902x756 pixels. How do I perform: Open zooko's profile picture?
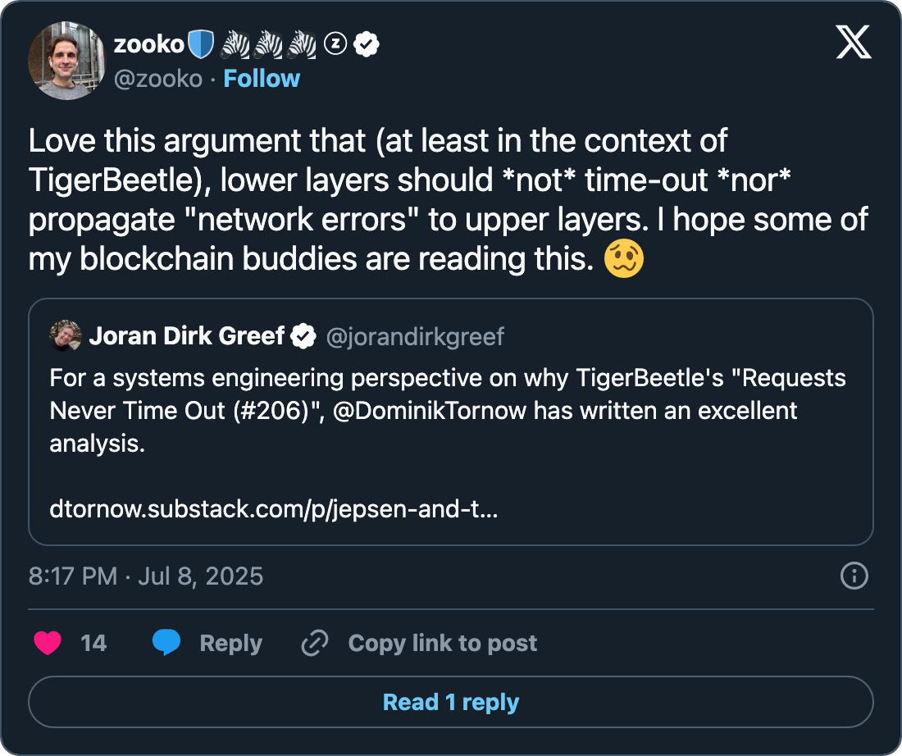(67, 61)
